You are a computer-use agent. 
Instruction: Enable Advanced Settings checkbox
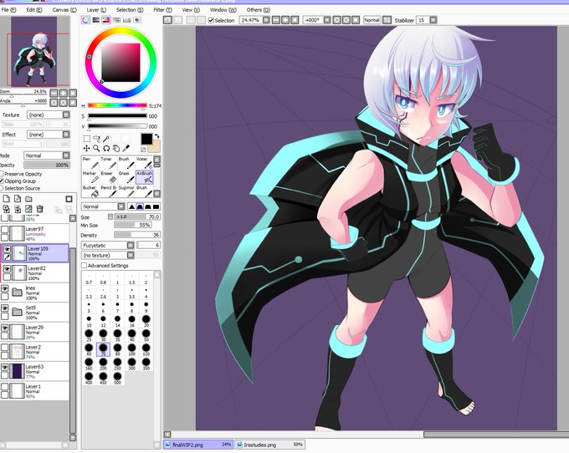[85, 266]
